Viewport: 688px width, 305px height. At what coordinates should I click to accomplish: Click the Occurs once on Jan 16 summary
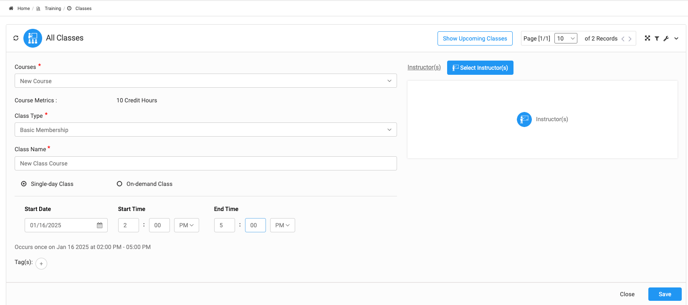point(83,247)
